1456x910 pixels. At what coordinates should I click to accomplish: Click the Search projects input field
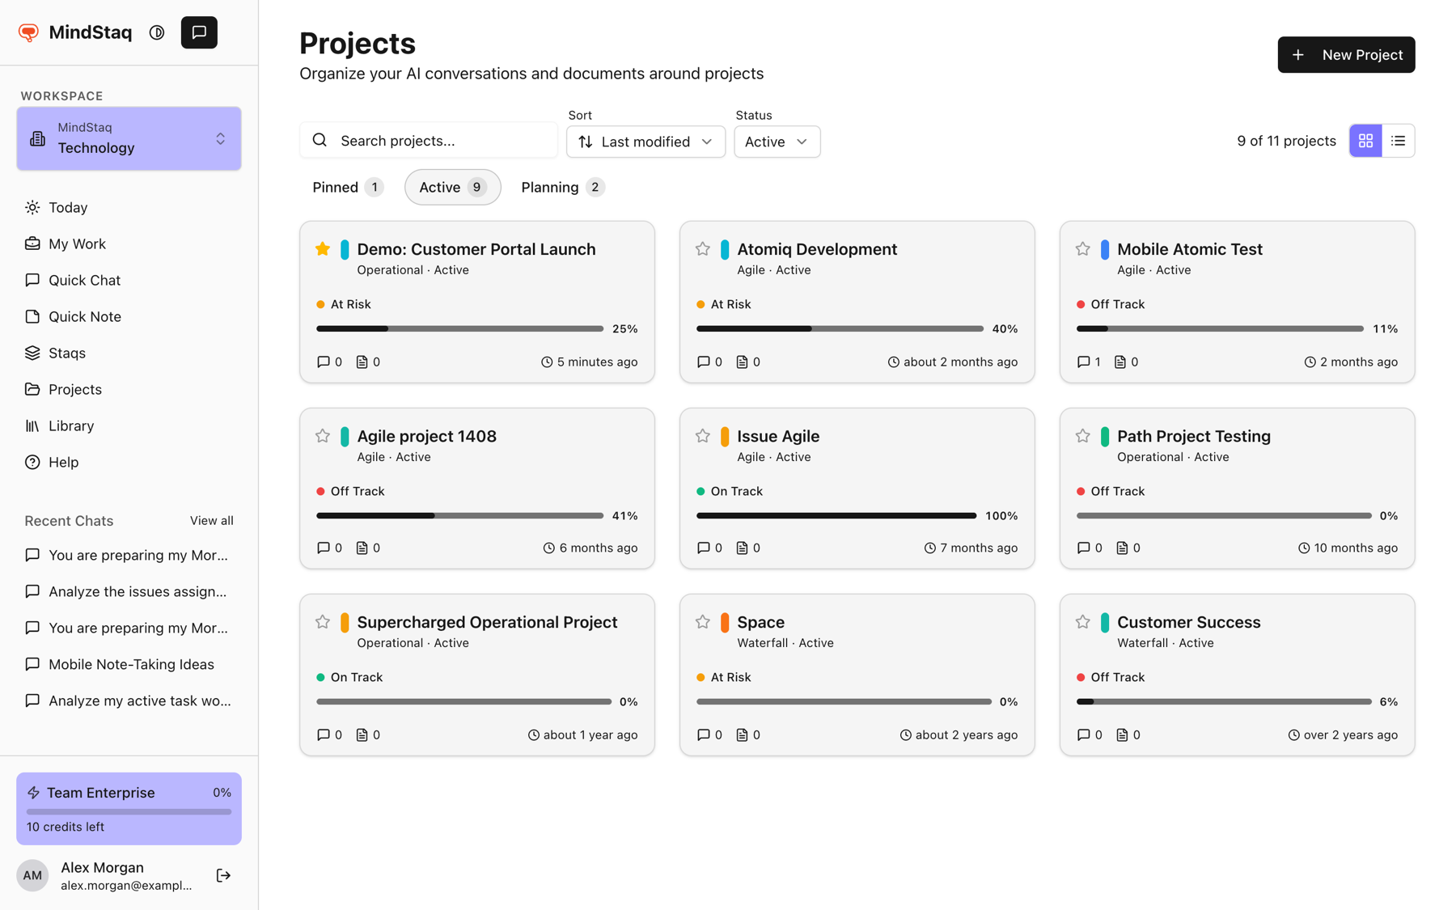[x=429, y=140]
